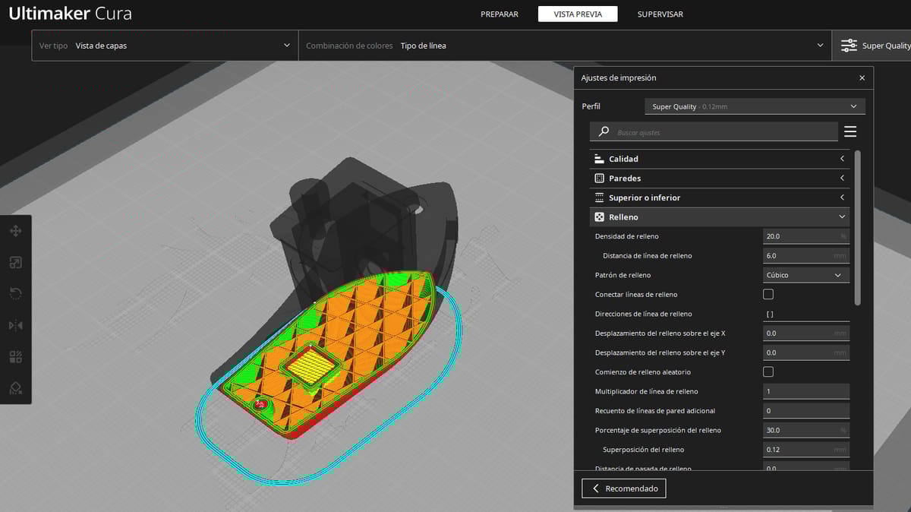Switch to the PREPARAR tab
The width and height of the screenshot is (911, 512).
(x=500, y=14)
